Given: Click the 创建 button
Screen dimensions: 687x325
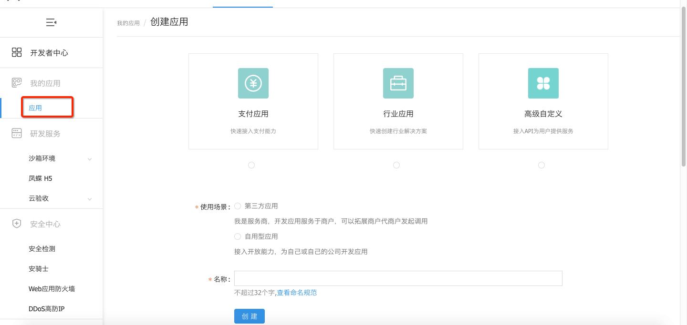Looking at the screenshot, I should click(249, 315).
